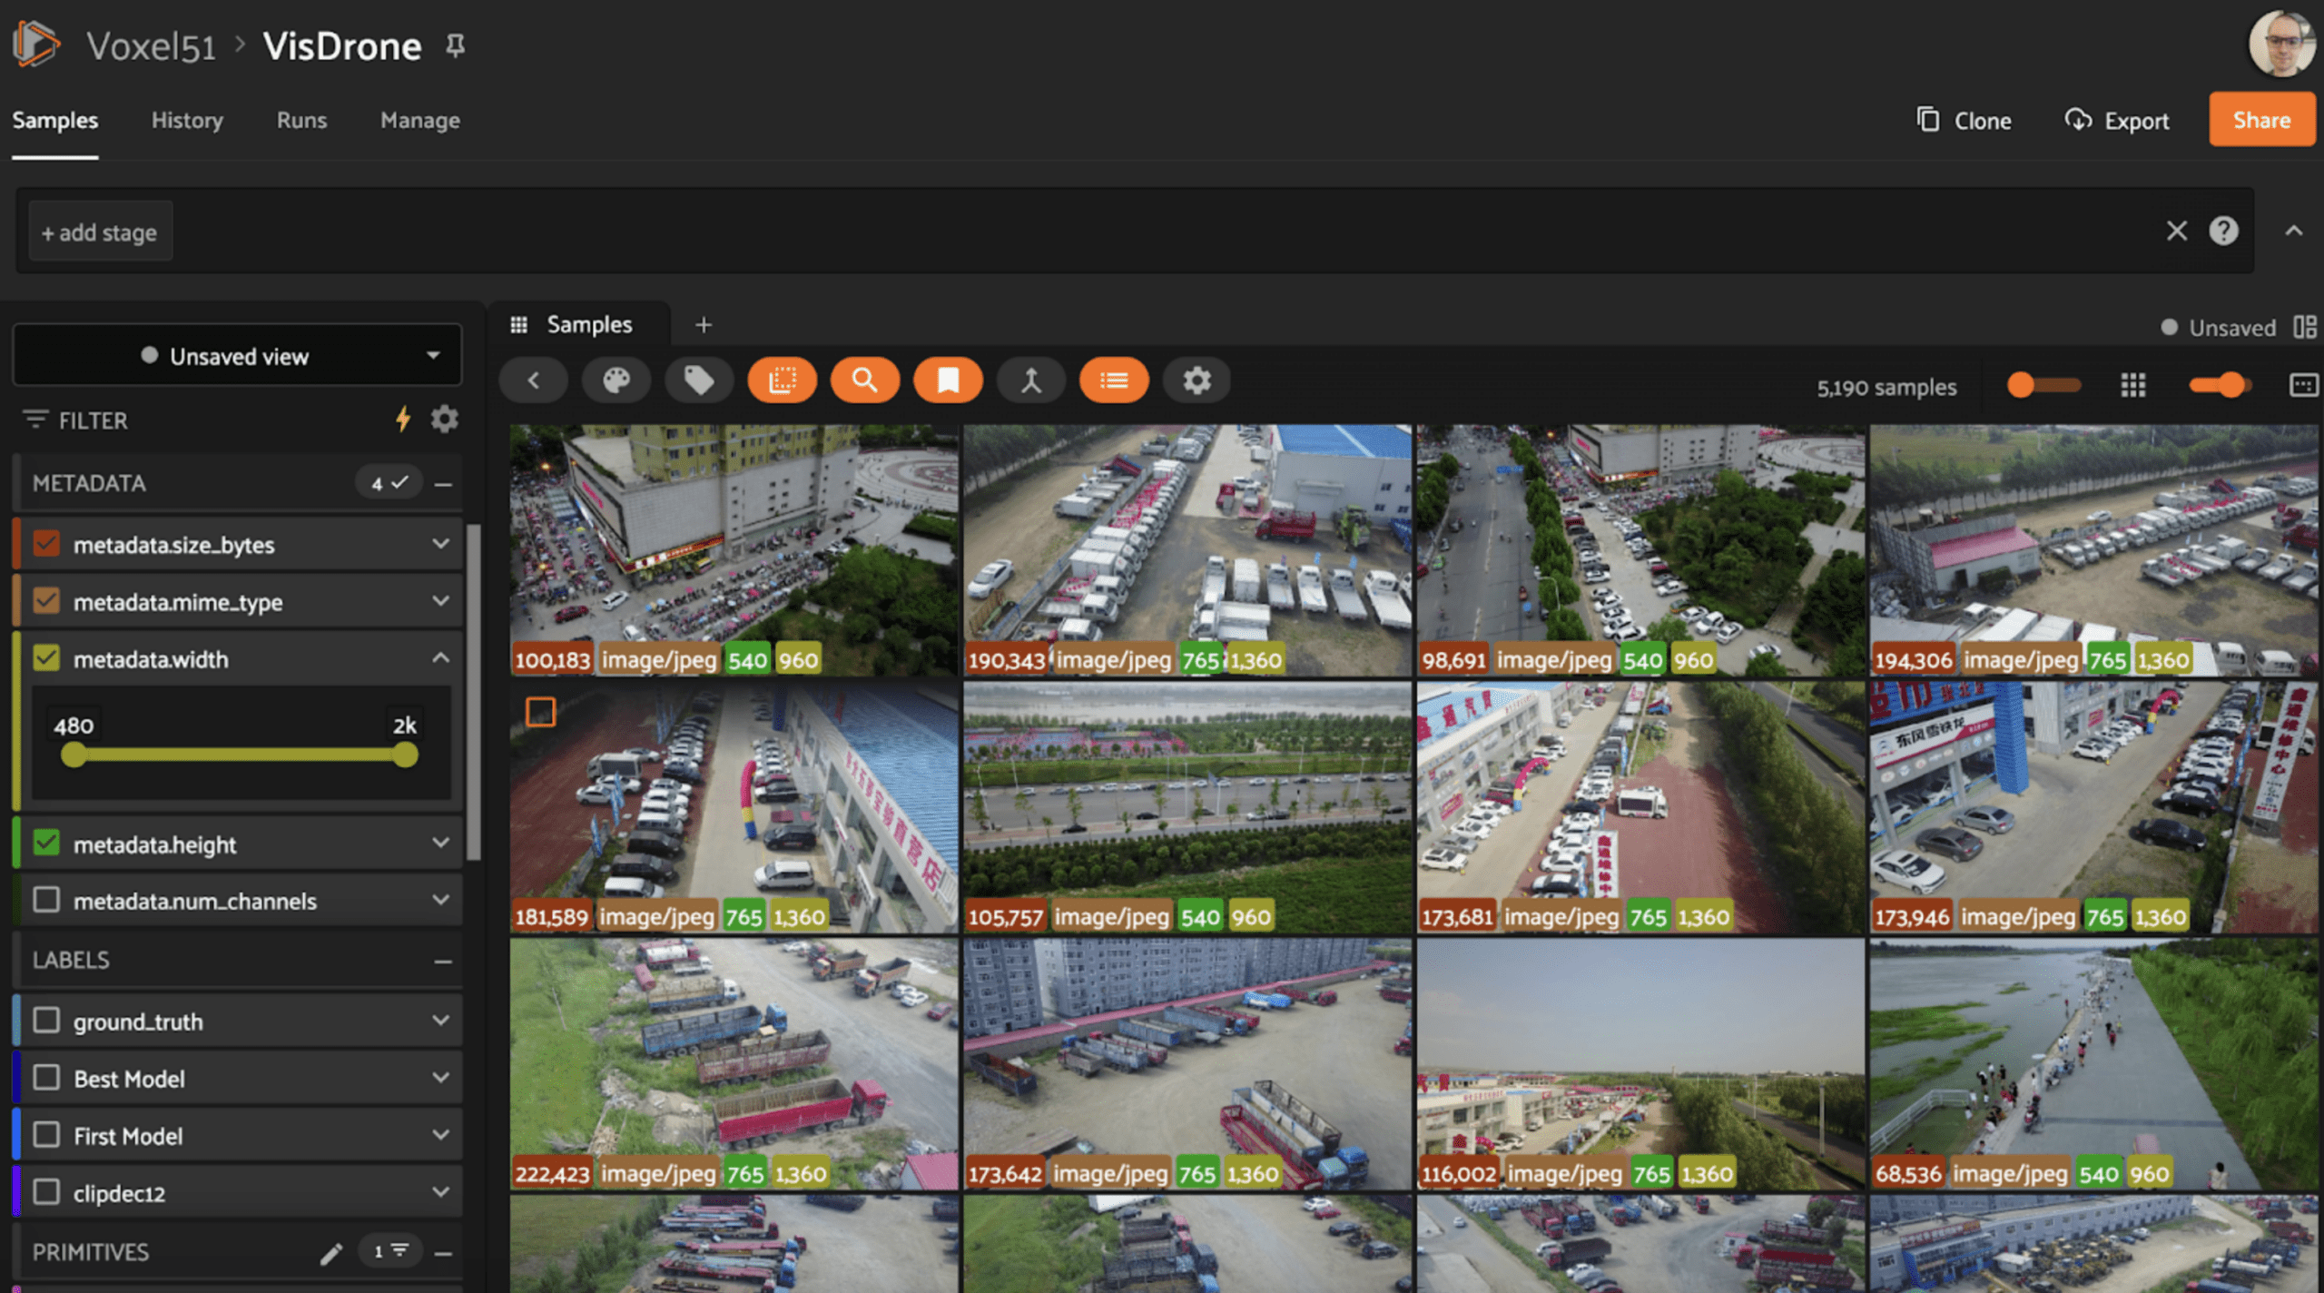Uncheck metadata.width field
2324x1293 pixels.
click(x=45, y=658)
